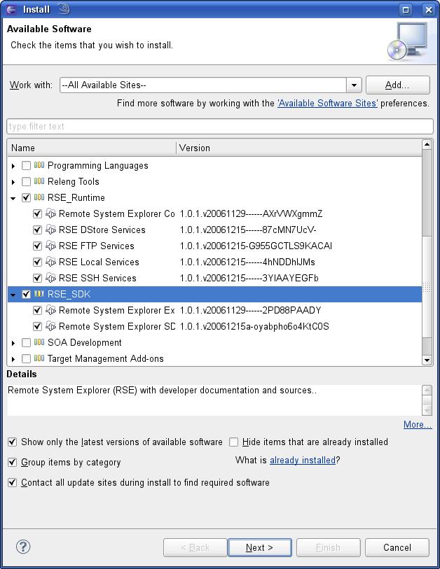Toggle Group items by category checkbox
This screenshot has height=569, width=440.
pos(12,463)
